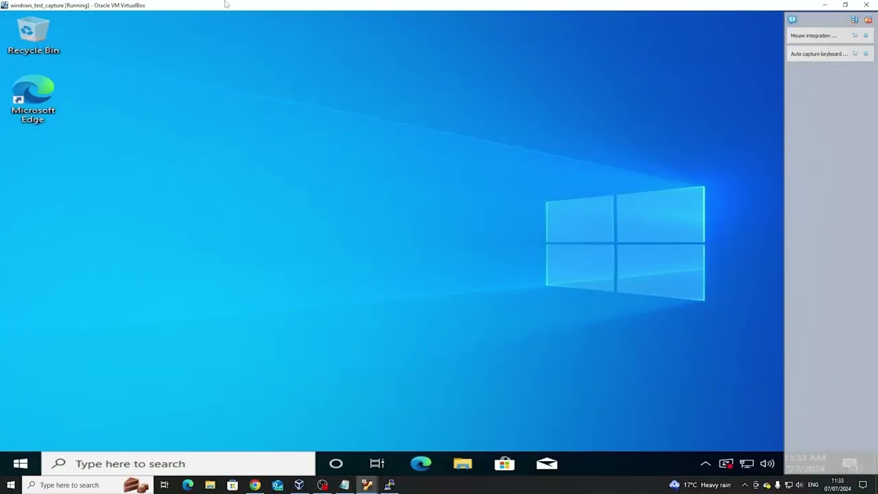Click guest tray screen-capture icon with red dot
This screenshot has width=878, height=494.
(x=726, y=464)
